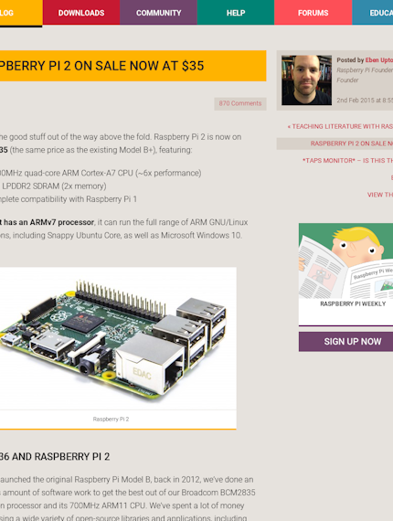Open the Raspberry Pi Weekly cartoon image

point(345,260)
